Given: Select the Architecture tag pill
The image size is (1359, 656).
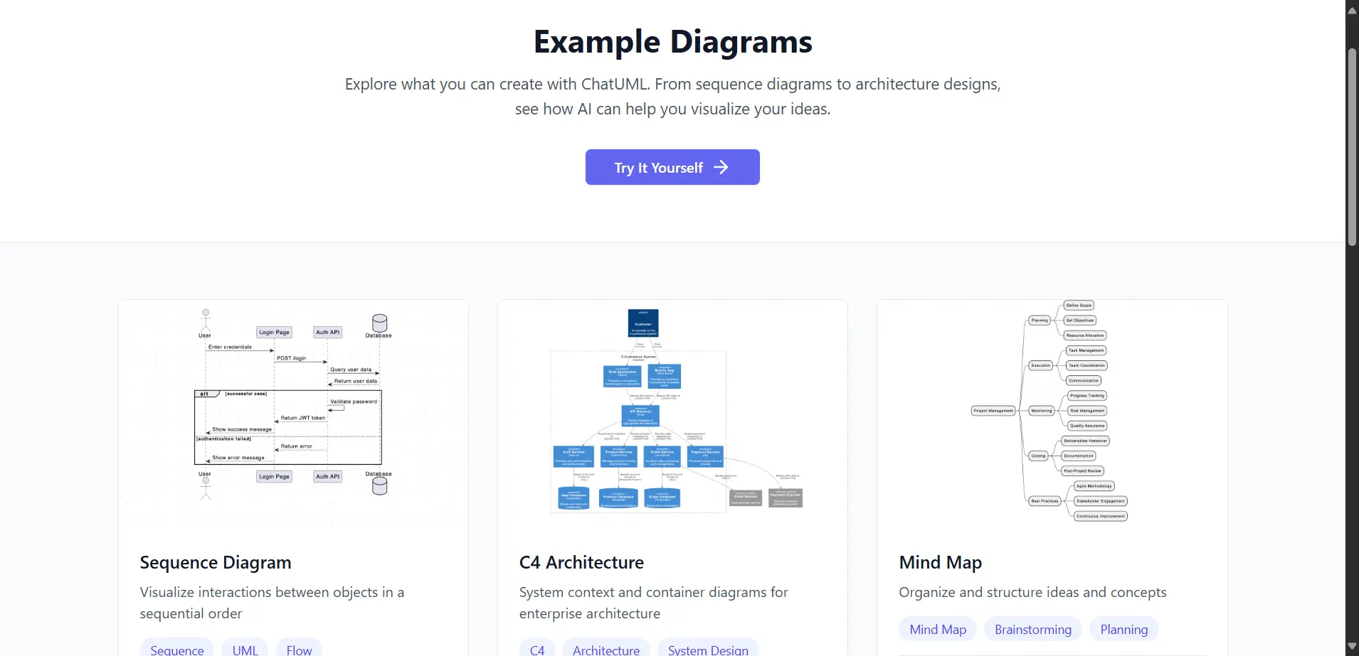Looking at the screenshot, I should (606, 650).
